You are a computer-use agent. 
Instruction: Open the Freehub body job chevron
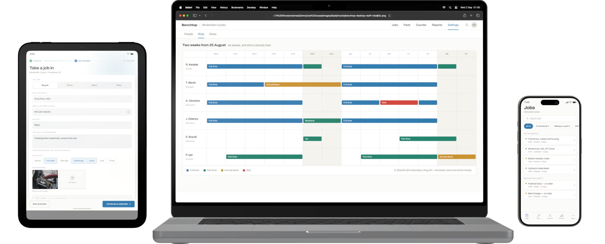pos(574,185)
